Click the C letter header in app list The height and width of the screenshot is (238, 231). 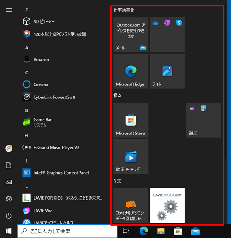pos(27,73)
